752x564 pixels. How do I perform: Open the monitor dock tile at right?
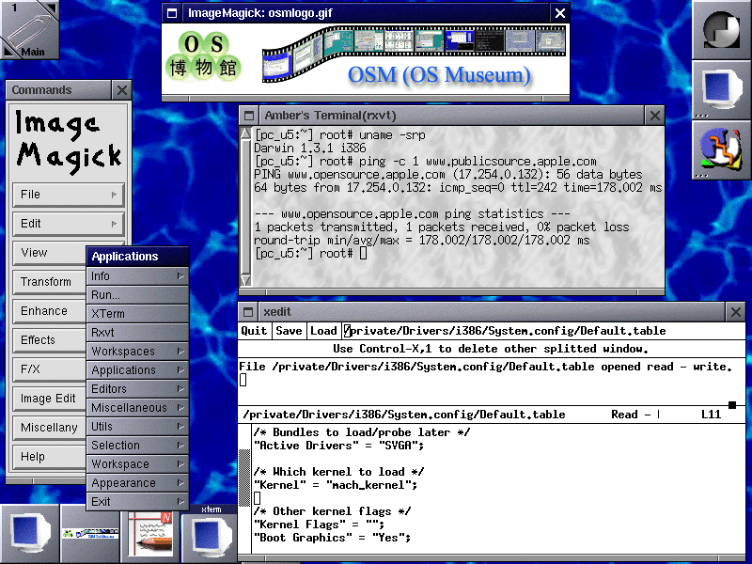(x=722, y=89)
